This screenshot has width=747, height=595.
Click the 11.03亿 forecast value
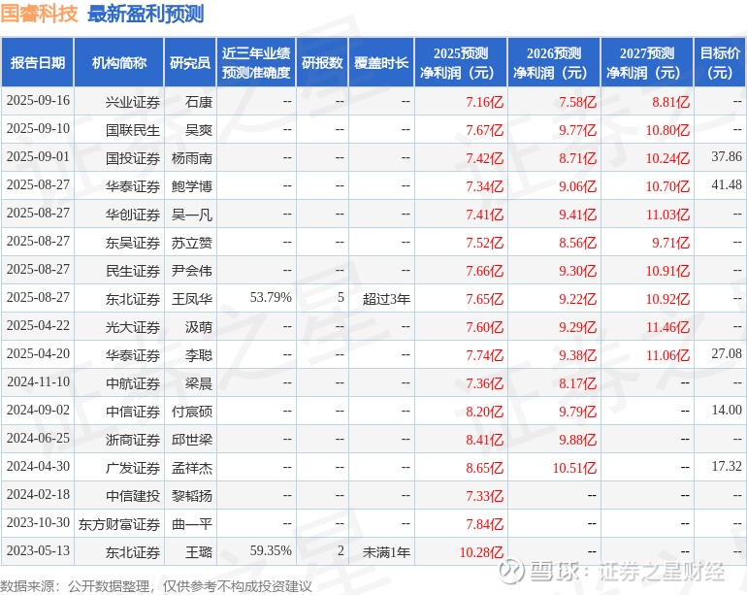tap(667, 215)
